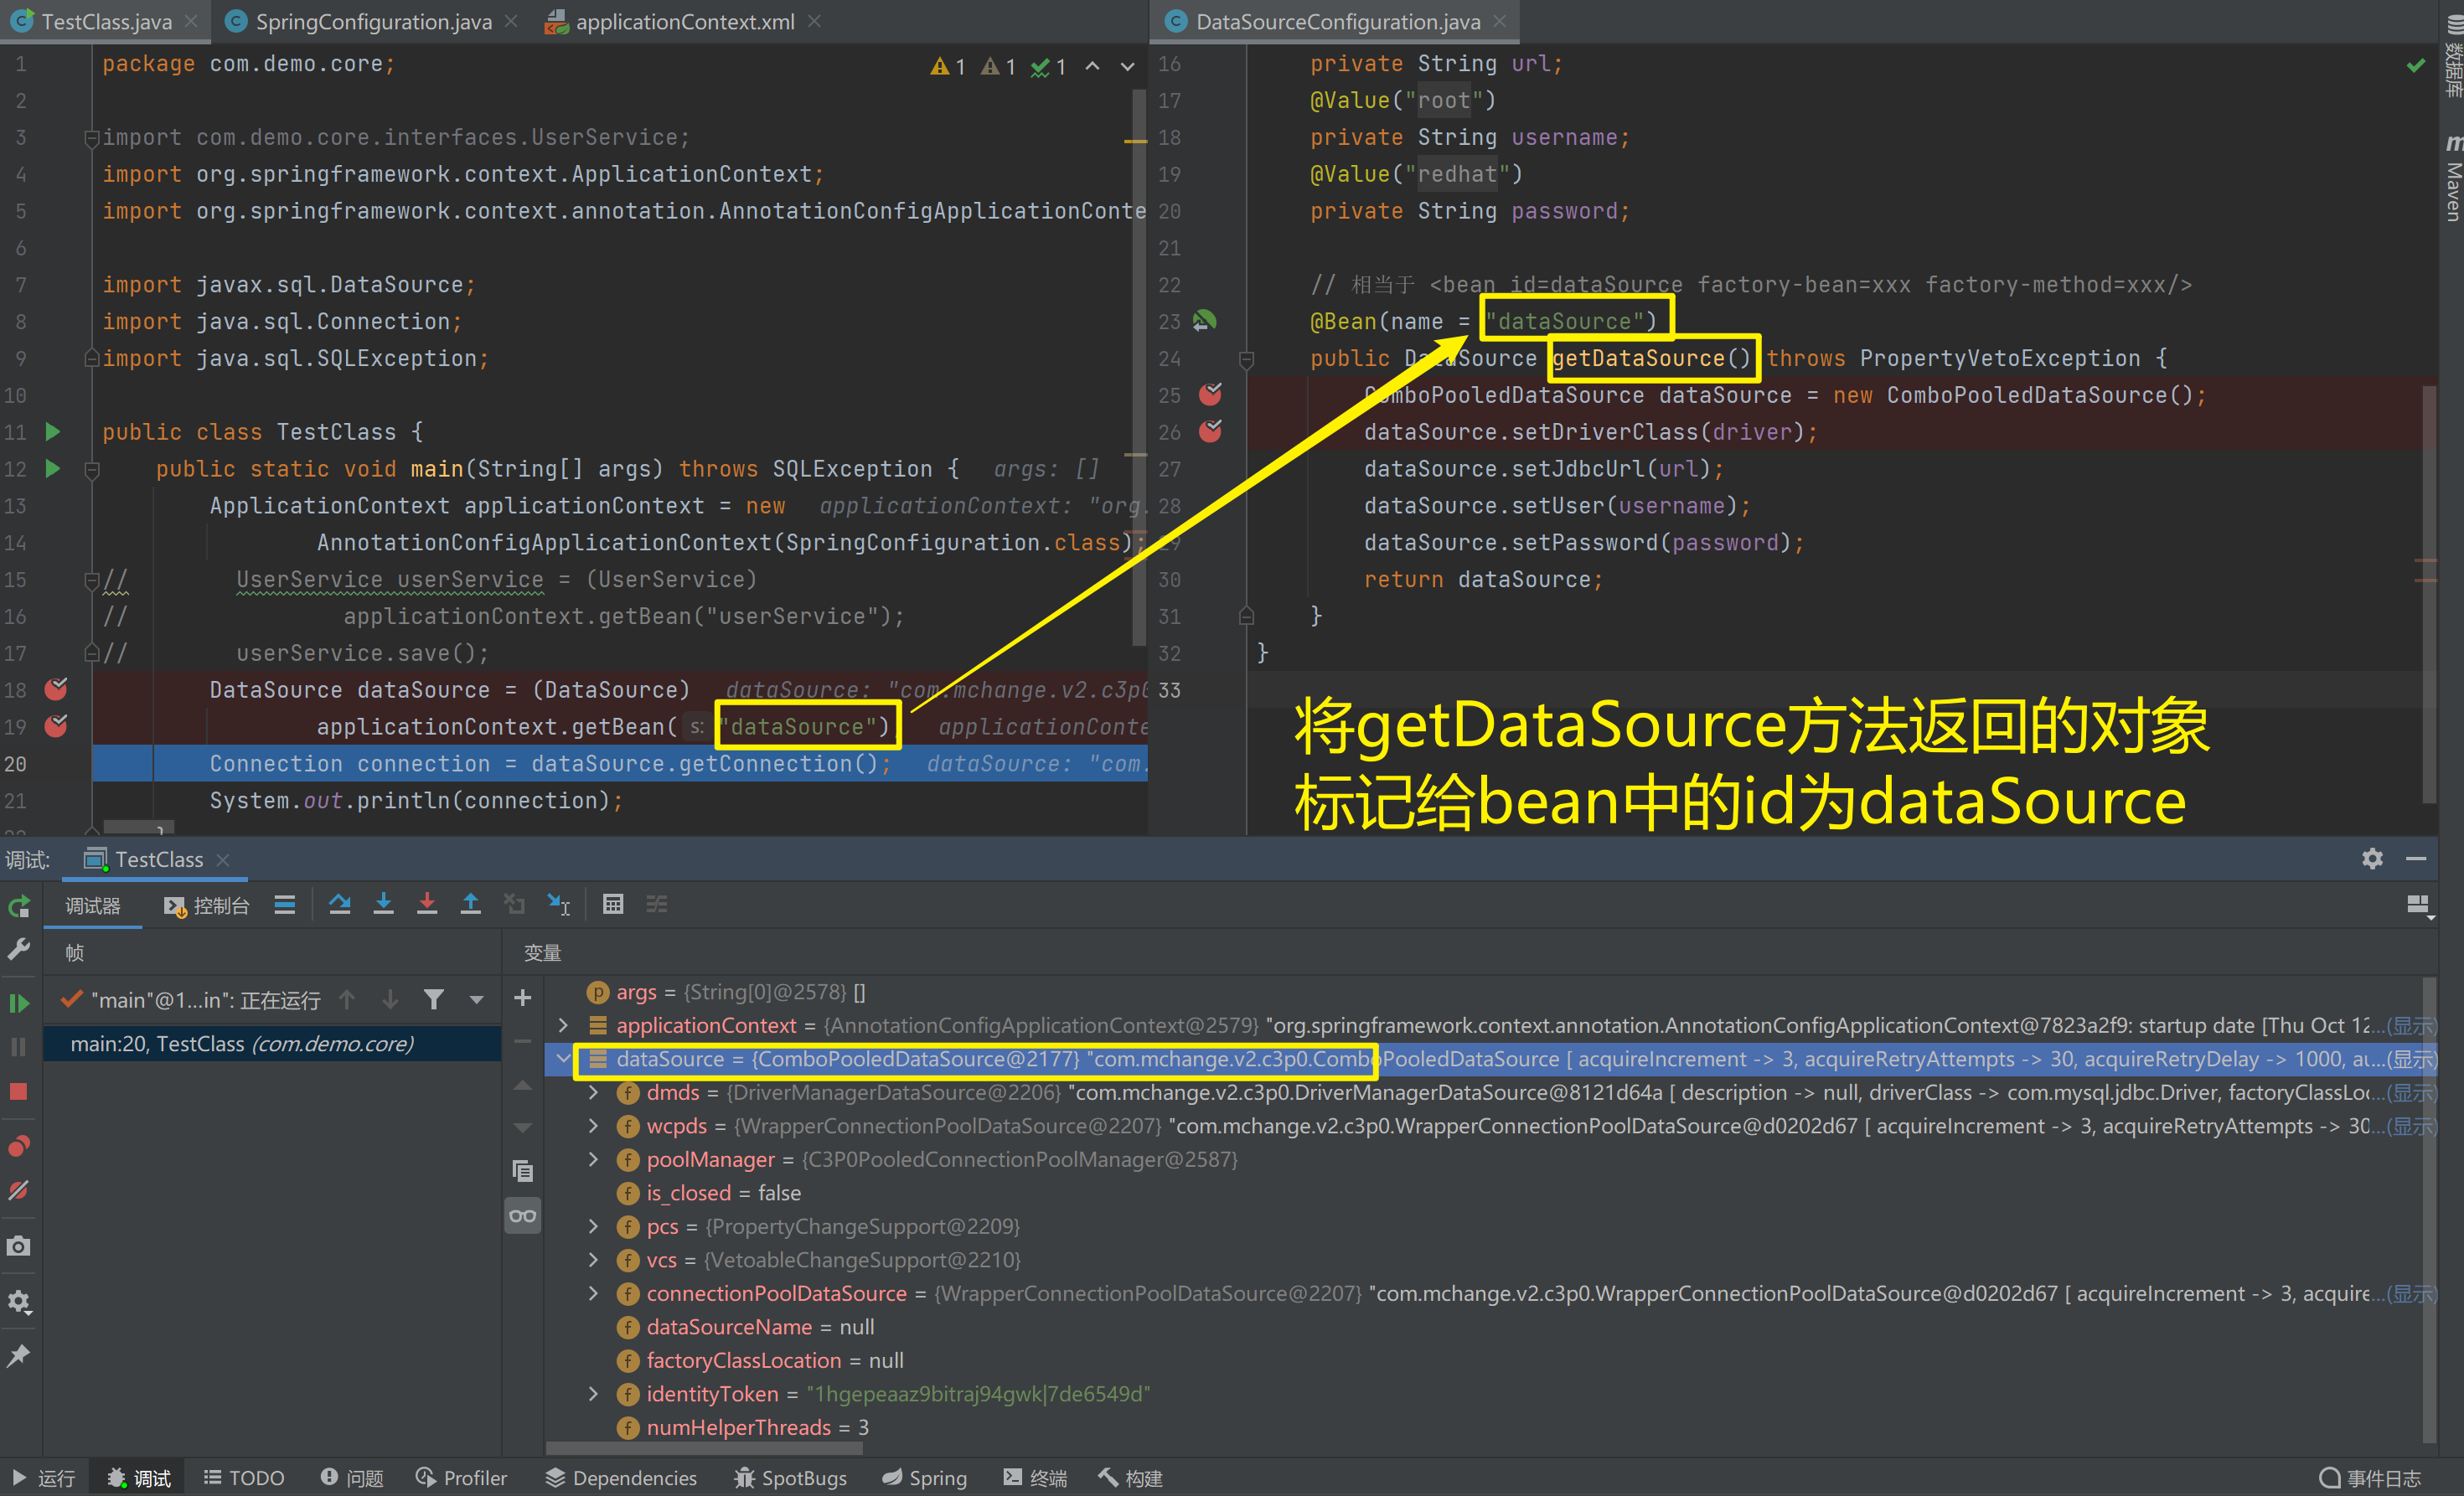Open the SpotBugs tool window button
This screenshot has height=1496, width=2464.
click(790, 1477)
